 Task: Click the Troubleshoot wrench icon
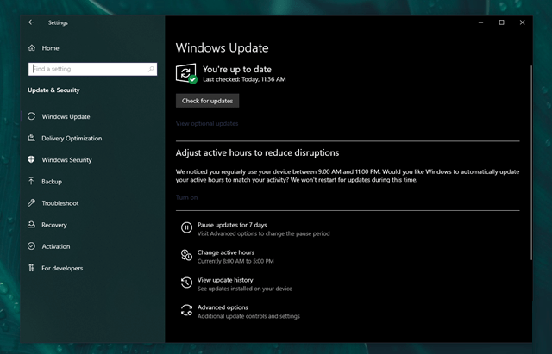(32, 203)
